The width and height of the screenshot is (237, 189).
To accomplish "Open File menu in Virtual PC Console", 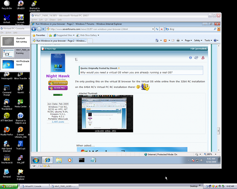I will tap(2, 32).
